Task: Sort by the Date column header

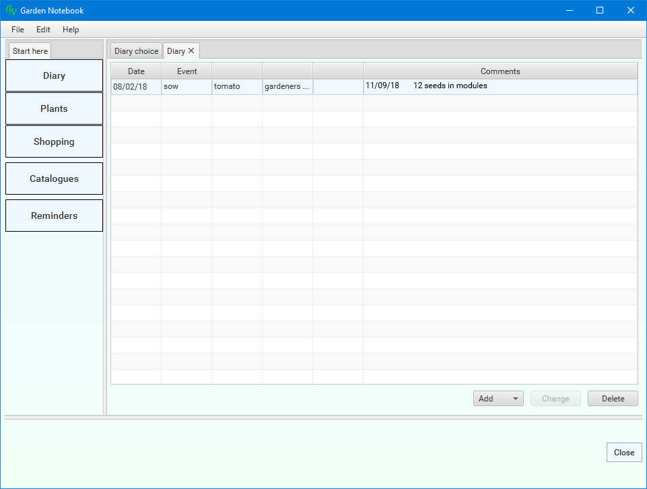Action: 136,71
